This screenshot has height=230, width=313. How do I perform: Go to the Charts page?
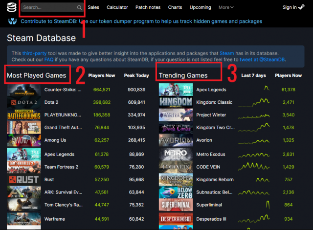pyautogui.click(x=175, y=7)
